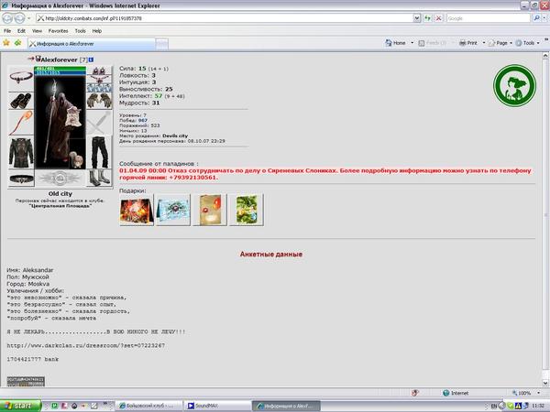550x412 pixels.
Task: Click the green round female silhouette logo
Action: tap(514, 86)
